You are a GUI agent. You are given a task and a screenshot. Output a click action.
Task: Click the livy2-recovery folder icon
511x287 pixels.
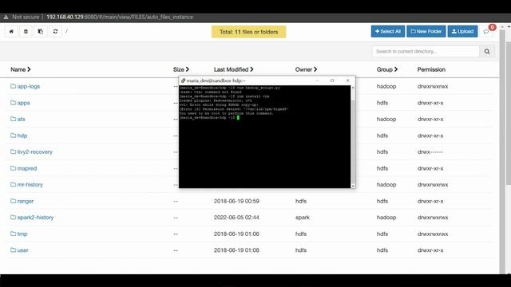[13, 152]
